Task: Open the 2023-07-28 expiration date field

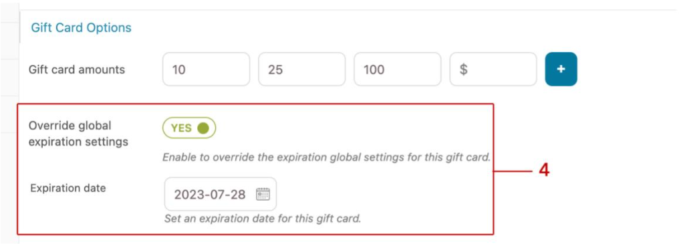Action: [x=221, y=194]
